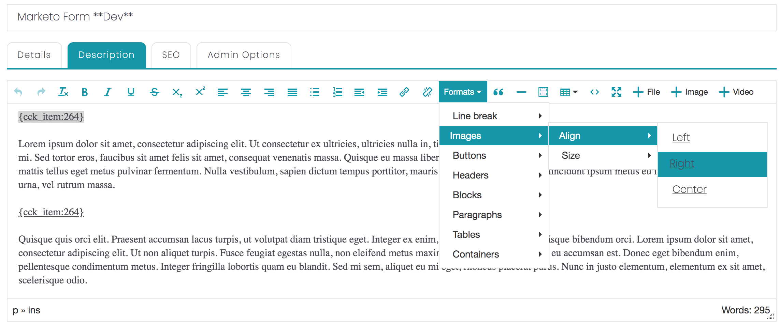Image resolution: width=780 pixels, height=325 pixels.
Task: Toggle Bold formatting
Action: [x=85, y=92]
